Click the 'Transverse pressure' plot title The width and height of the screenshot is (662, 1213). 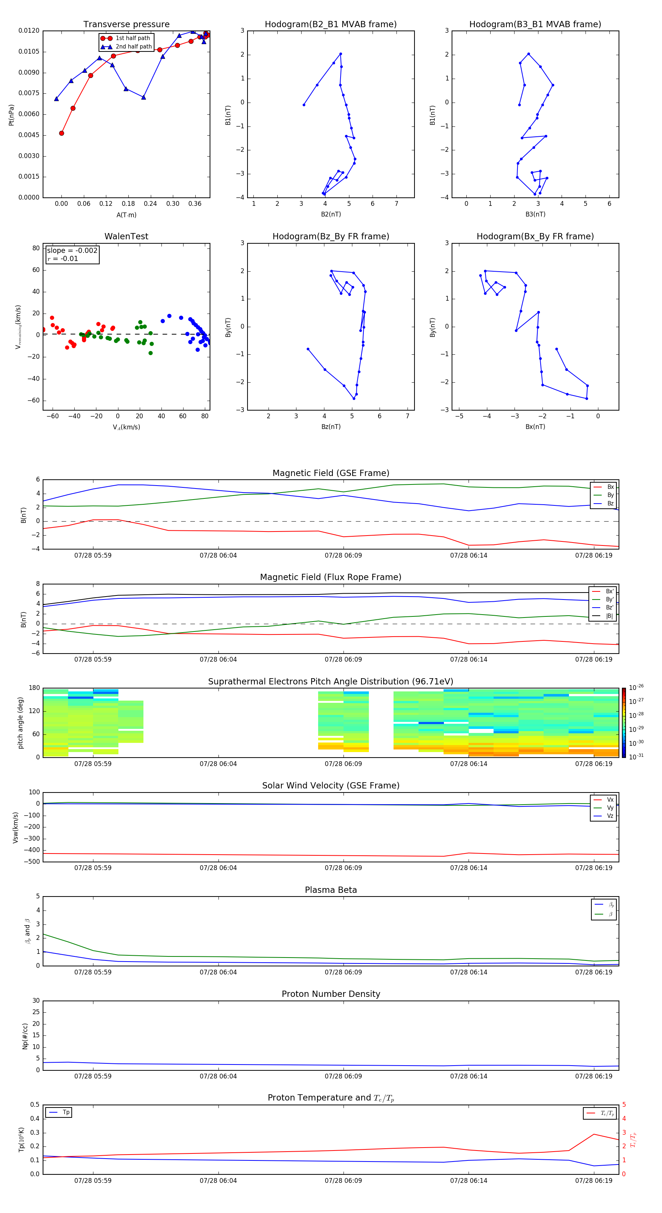coord(126,25)
